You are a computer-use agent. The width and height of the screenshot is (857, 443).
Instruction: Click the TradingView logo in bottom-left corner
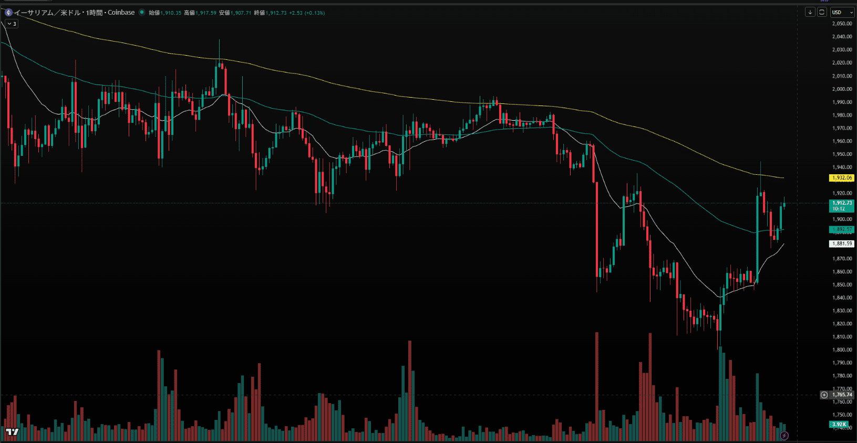click(12, 432)
